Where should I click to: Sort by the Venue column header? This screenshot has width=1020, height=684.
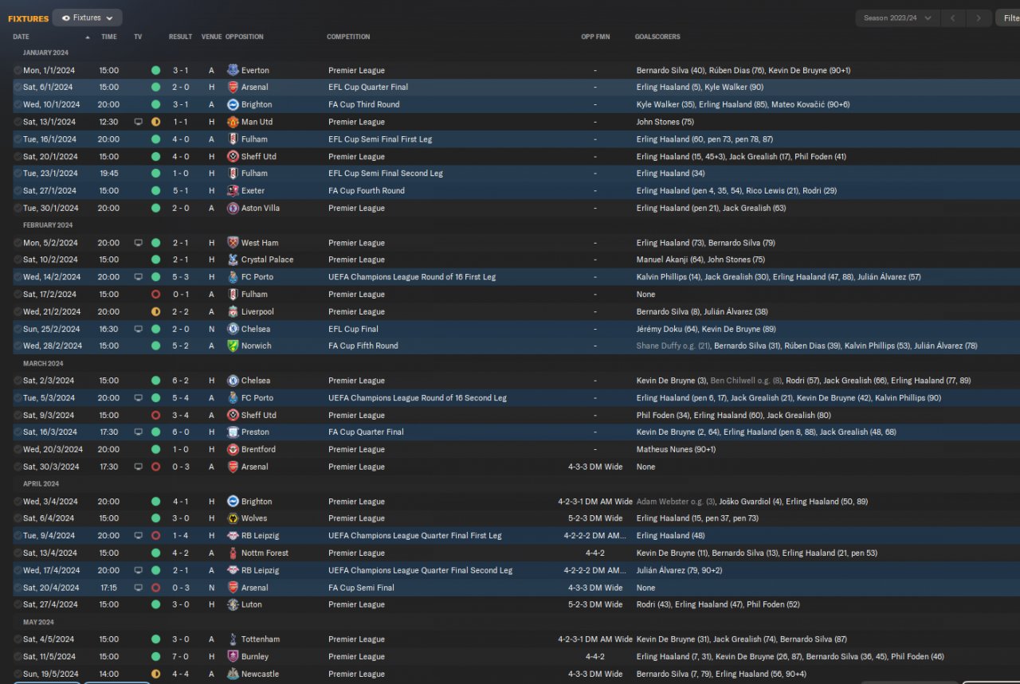[x=211, y=37]
